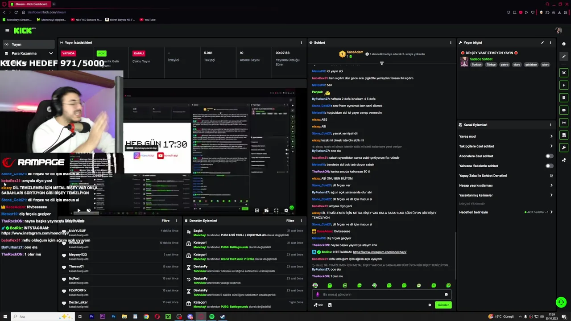Open Yayın bilgisi panel three-dot menu

pyautogui.click(x=550, y=42)
